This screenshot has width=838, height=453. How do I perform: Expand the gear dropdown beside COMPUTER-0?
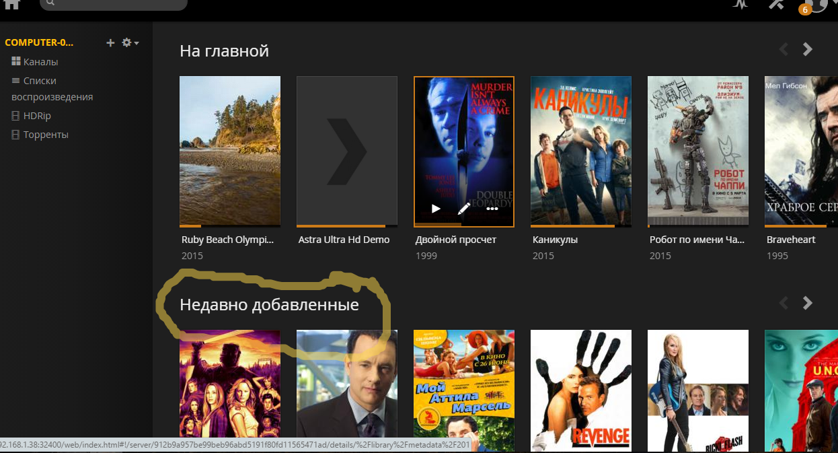click(130, 43)
